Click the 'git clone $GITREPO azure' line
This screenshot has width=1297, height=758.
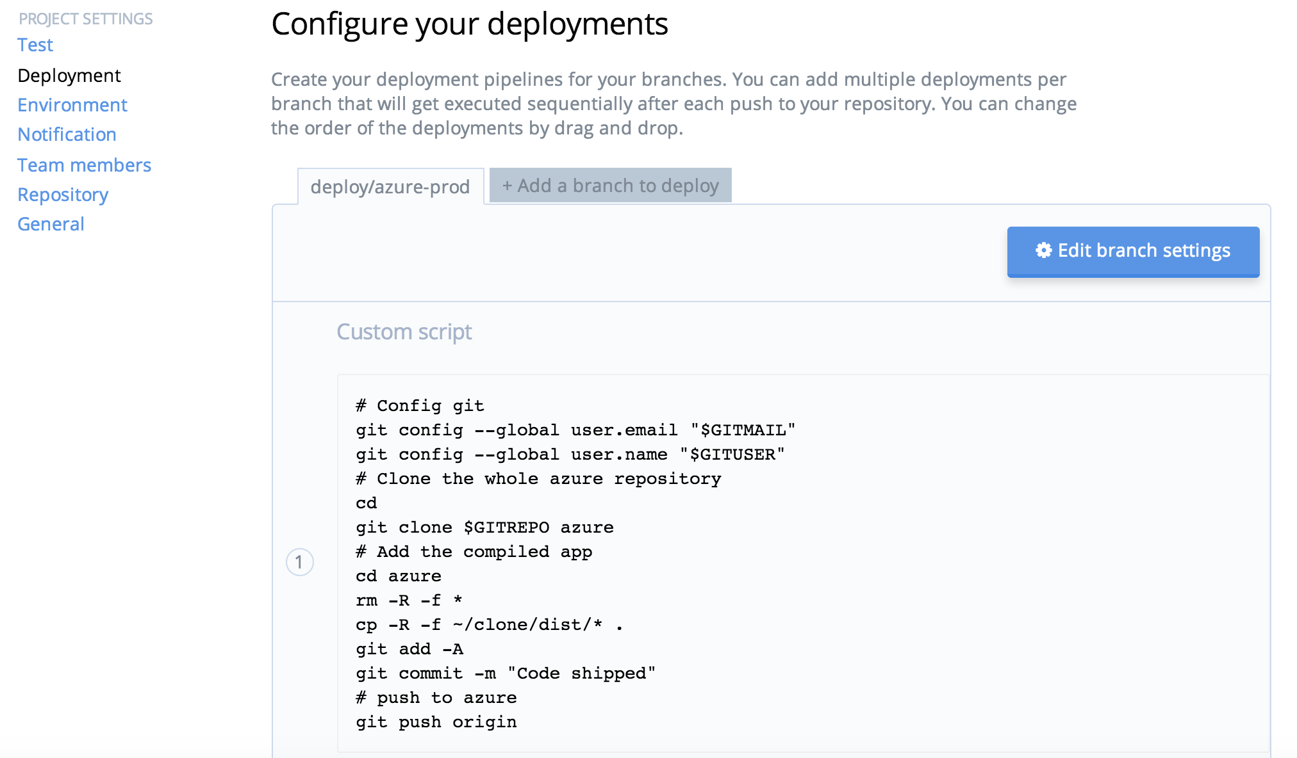(x=484, y=528)
